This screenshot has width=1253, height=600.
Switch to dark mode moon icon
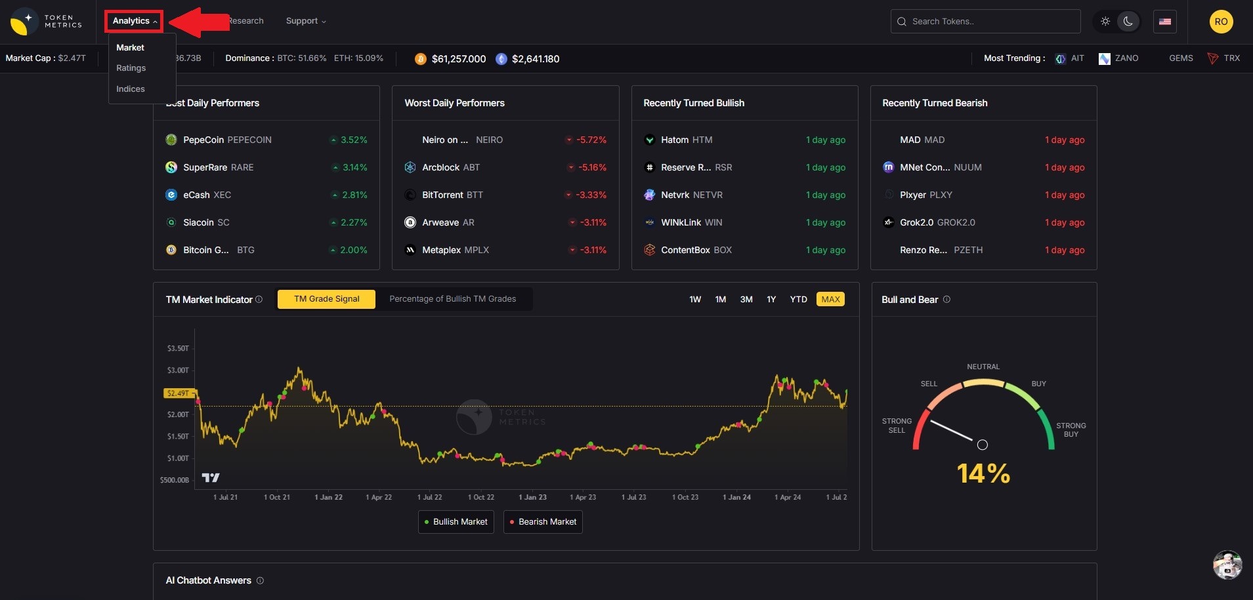1128,21
